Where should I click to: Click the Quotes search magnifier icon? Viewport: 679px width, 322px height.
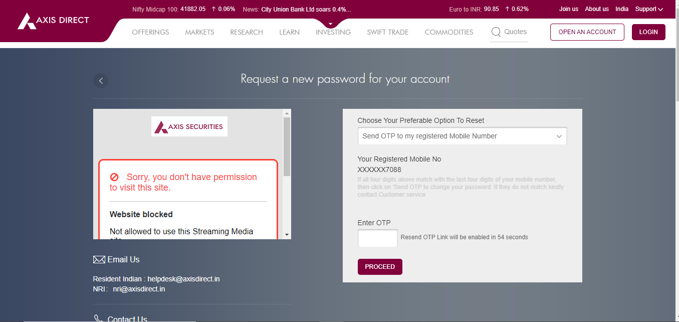click(496, 32)
